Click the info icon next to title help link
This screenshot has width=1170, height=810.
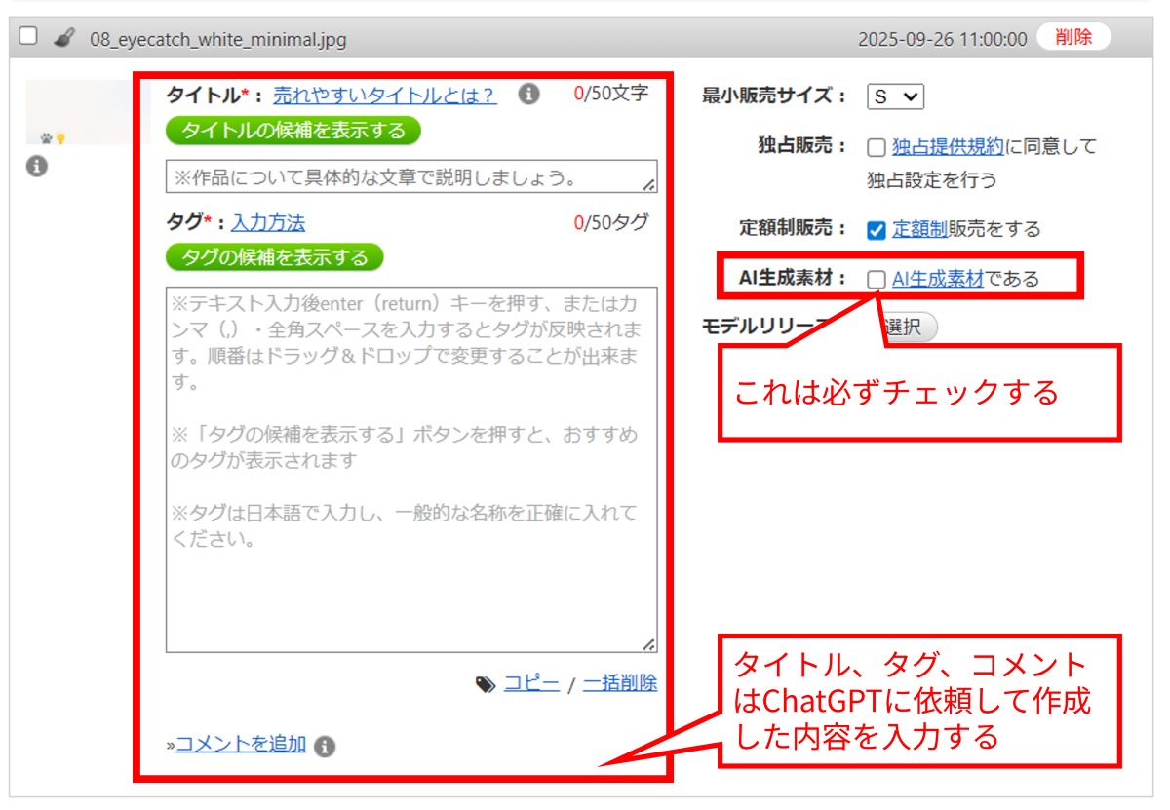[x=528, y=94]
